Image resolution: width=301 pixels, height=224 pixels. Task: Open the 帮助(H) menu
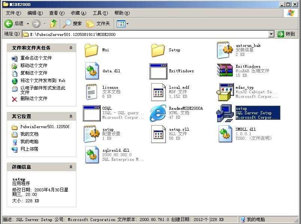(x=122, y=13)
